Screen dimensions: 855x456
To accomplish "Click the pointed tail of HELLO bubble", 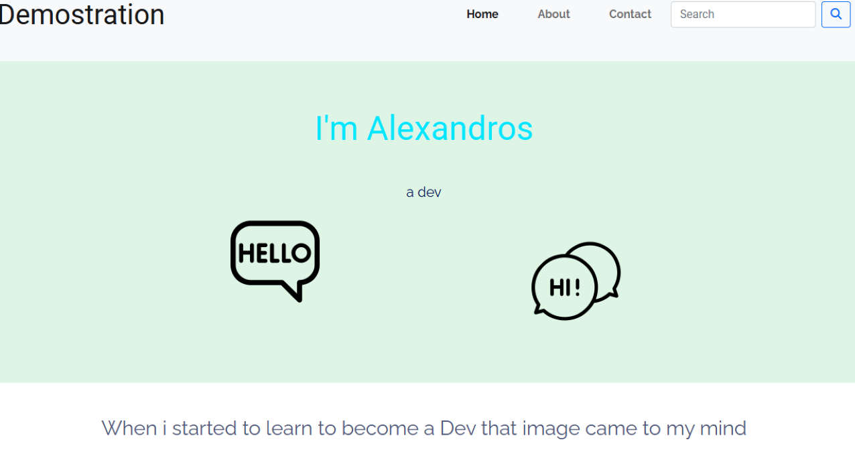I will (x=293, y=291).
